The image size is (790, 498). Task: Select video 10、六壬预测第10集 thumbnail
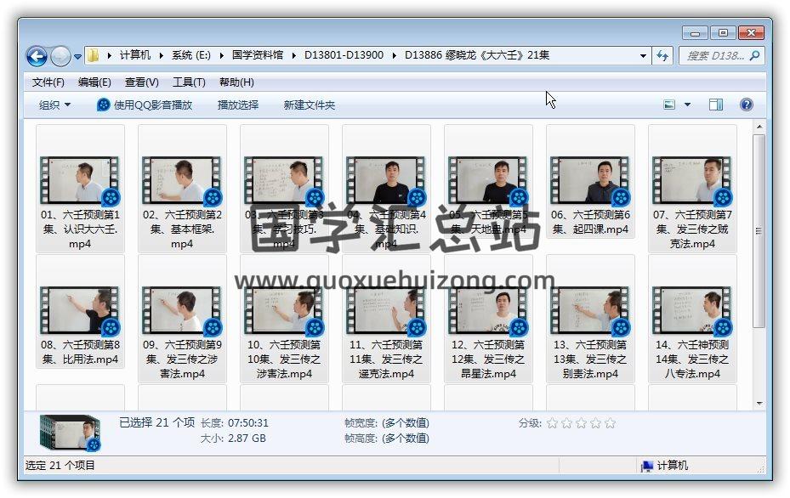tap(284, 311)
